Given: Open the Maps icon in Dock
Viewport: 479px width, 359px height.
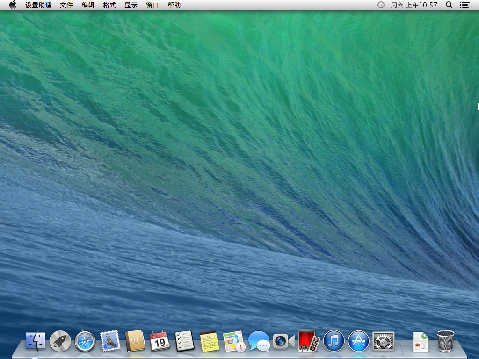Looking at the screenshot, I should (234, 341).
